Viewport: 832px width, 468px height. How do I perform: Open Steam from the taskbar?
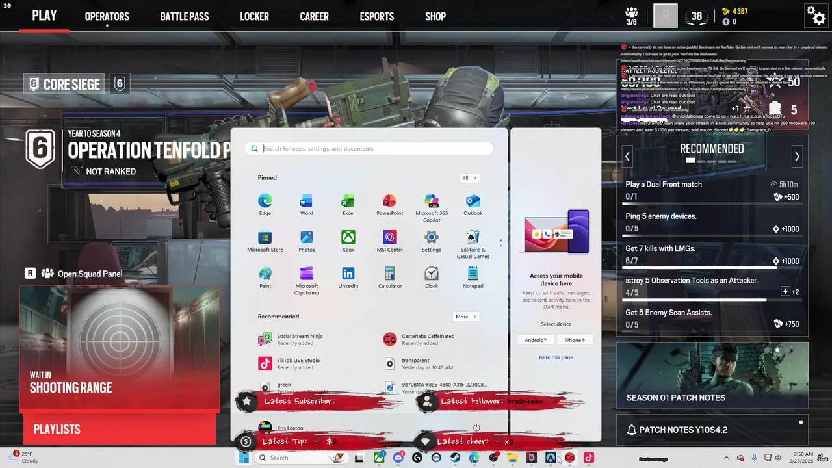click(455, 458)
